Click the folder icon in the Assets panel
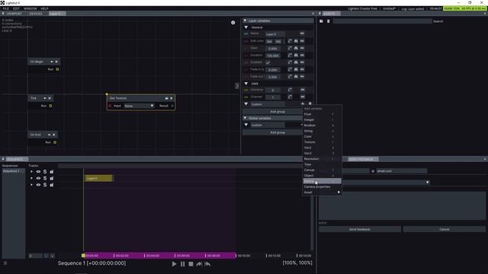The height and width of the screenshot is (274, 488). pos(321,21)
